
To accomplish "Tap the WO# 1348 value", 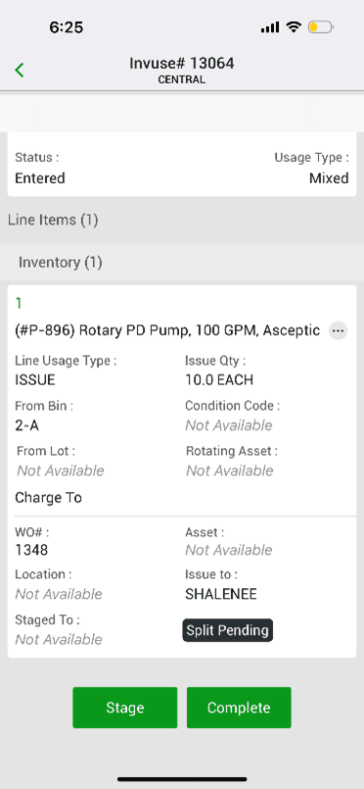I will [x=31, y=550].
